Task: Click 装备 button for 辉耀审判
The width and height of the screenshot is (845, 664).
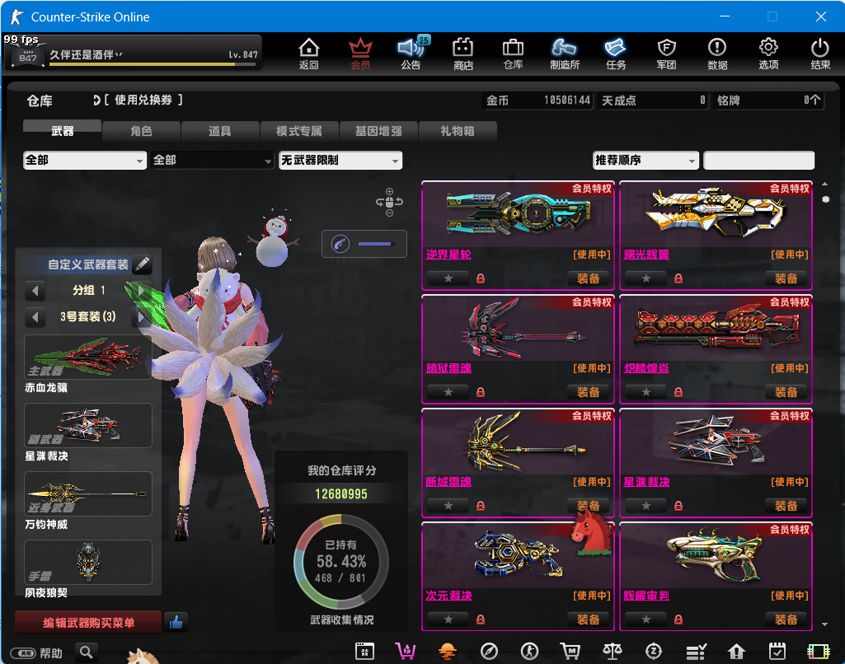Action: click(786, 620)
